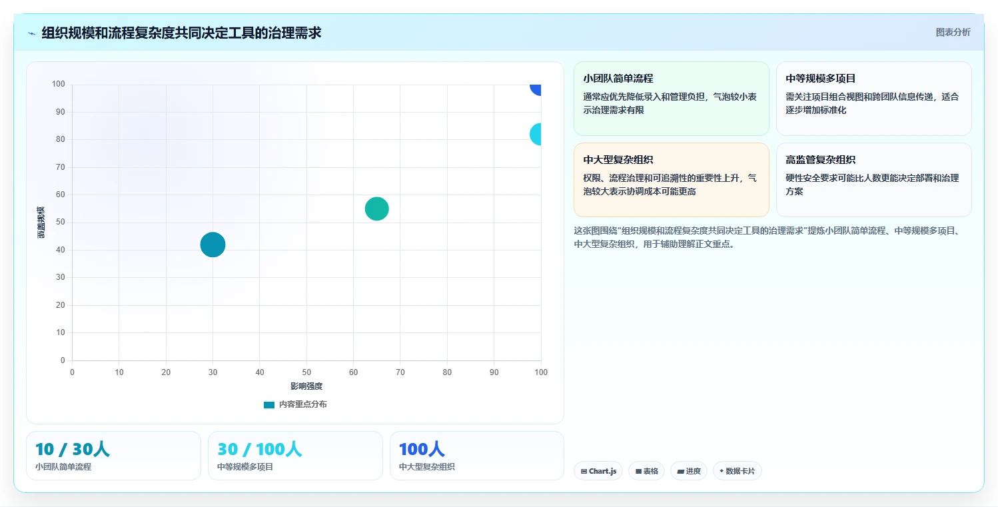
Task: Open the 小团队简单流程 info card
Action: (x=671, y=99)
